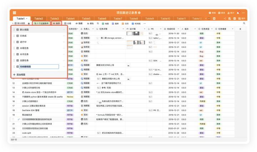Switch to Table2 tab

click(x=39, y=19)
